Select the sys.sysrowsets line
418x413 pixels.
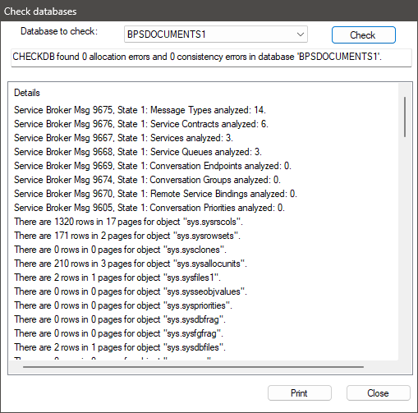[x=127, y=236]
